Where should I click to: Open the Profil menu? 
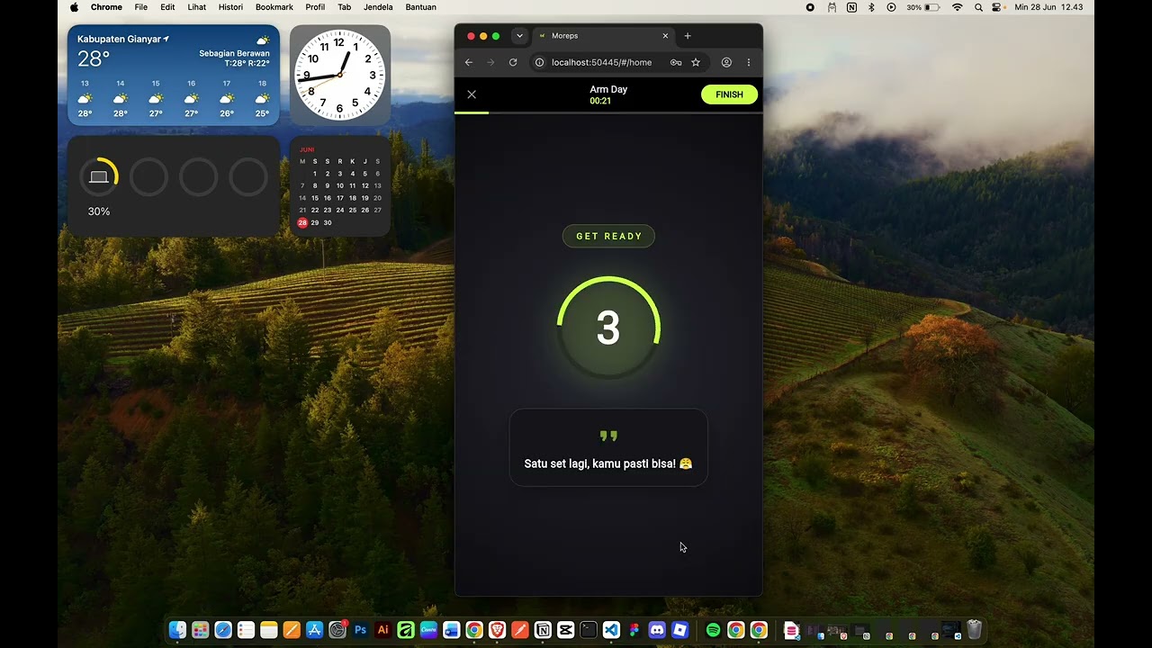[315, 7]
